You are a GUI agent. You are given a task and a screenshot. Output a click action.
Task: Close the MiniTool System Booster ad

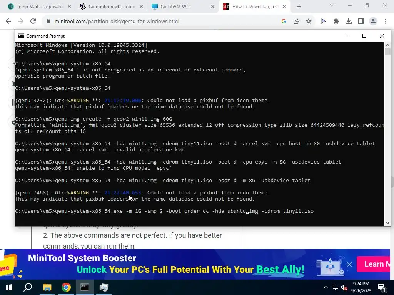pos(349,264)
